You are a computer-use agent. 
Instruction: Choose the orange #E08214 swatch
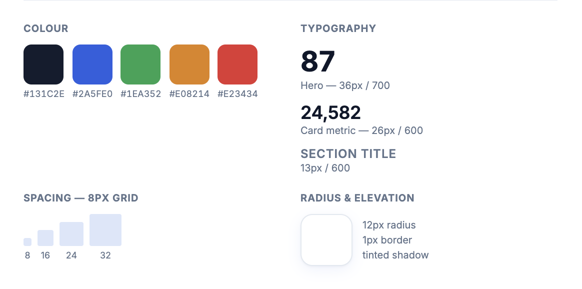click(x=189, y=64)
